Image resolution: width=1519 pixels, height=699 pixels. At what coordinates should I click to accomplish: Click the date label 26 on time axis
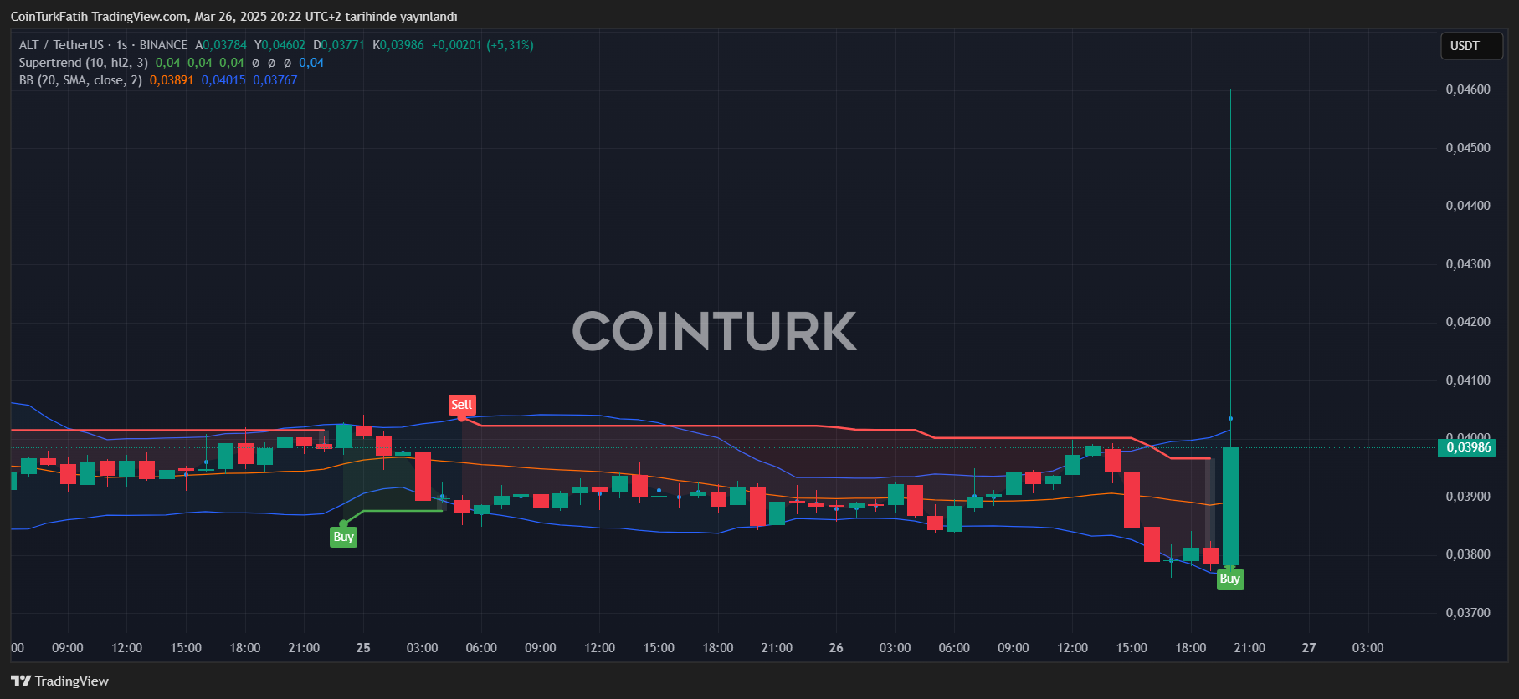836,648
